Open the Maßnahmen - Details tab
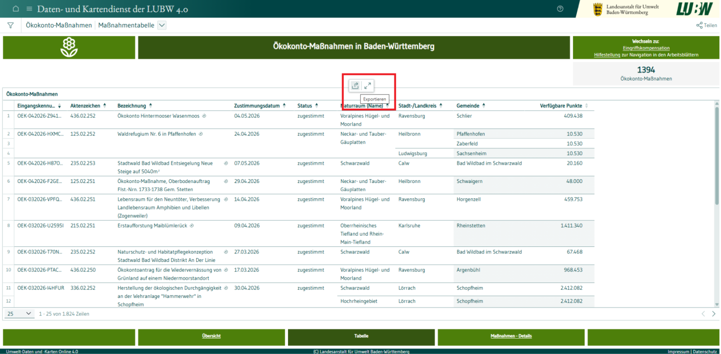The height and width of the screenshot is (354, 721). (x=511, y=336)
